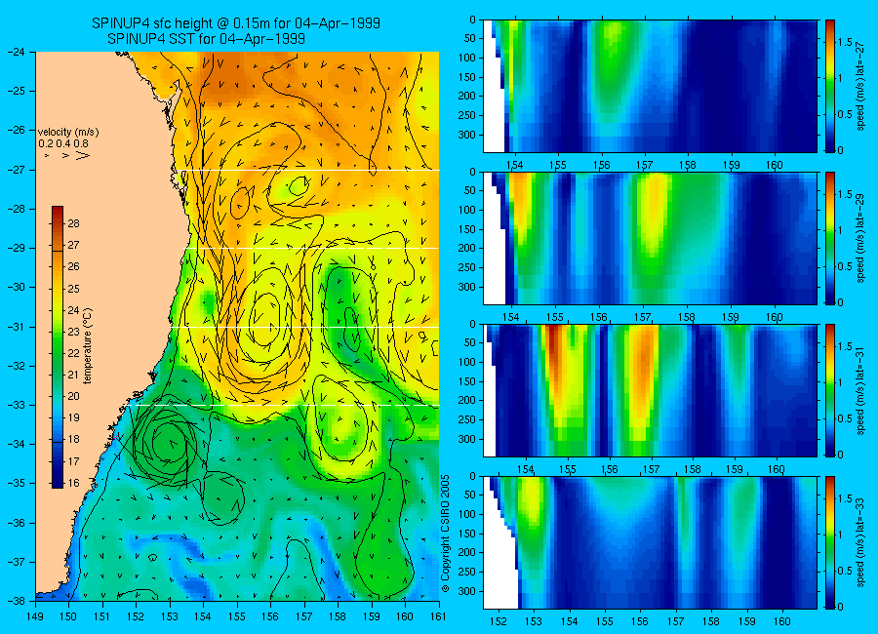This screenshot has height=634, width=878.
Task: Click the temperature color bar on the map
Action: pyautogui.click(x=58, y=347)
